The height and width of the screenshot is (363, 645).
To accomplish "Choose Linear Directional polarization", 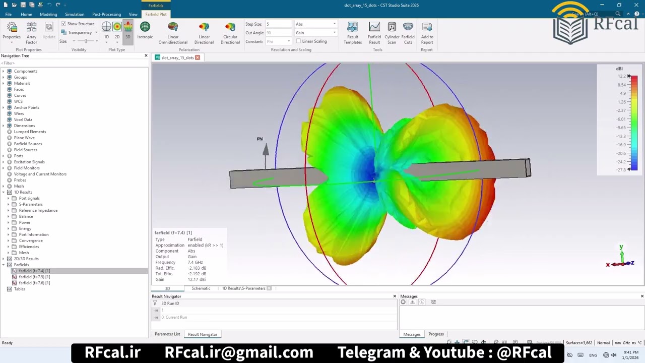I will [x=204, y=33].
